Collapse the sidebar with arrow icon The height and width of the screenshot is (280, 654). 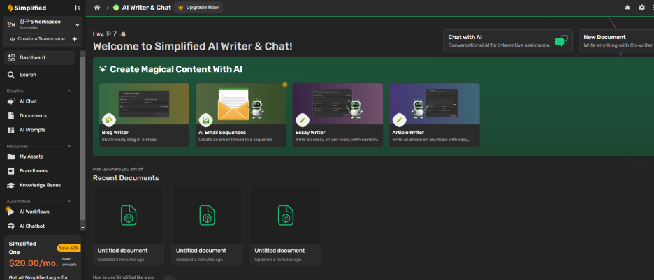[77, 8]
